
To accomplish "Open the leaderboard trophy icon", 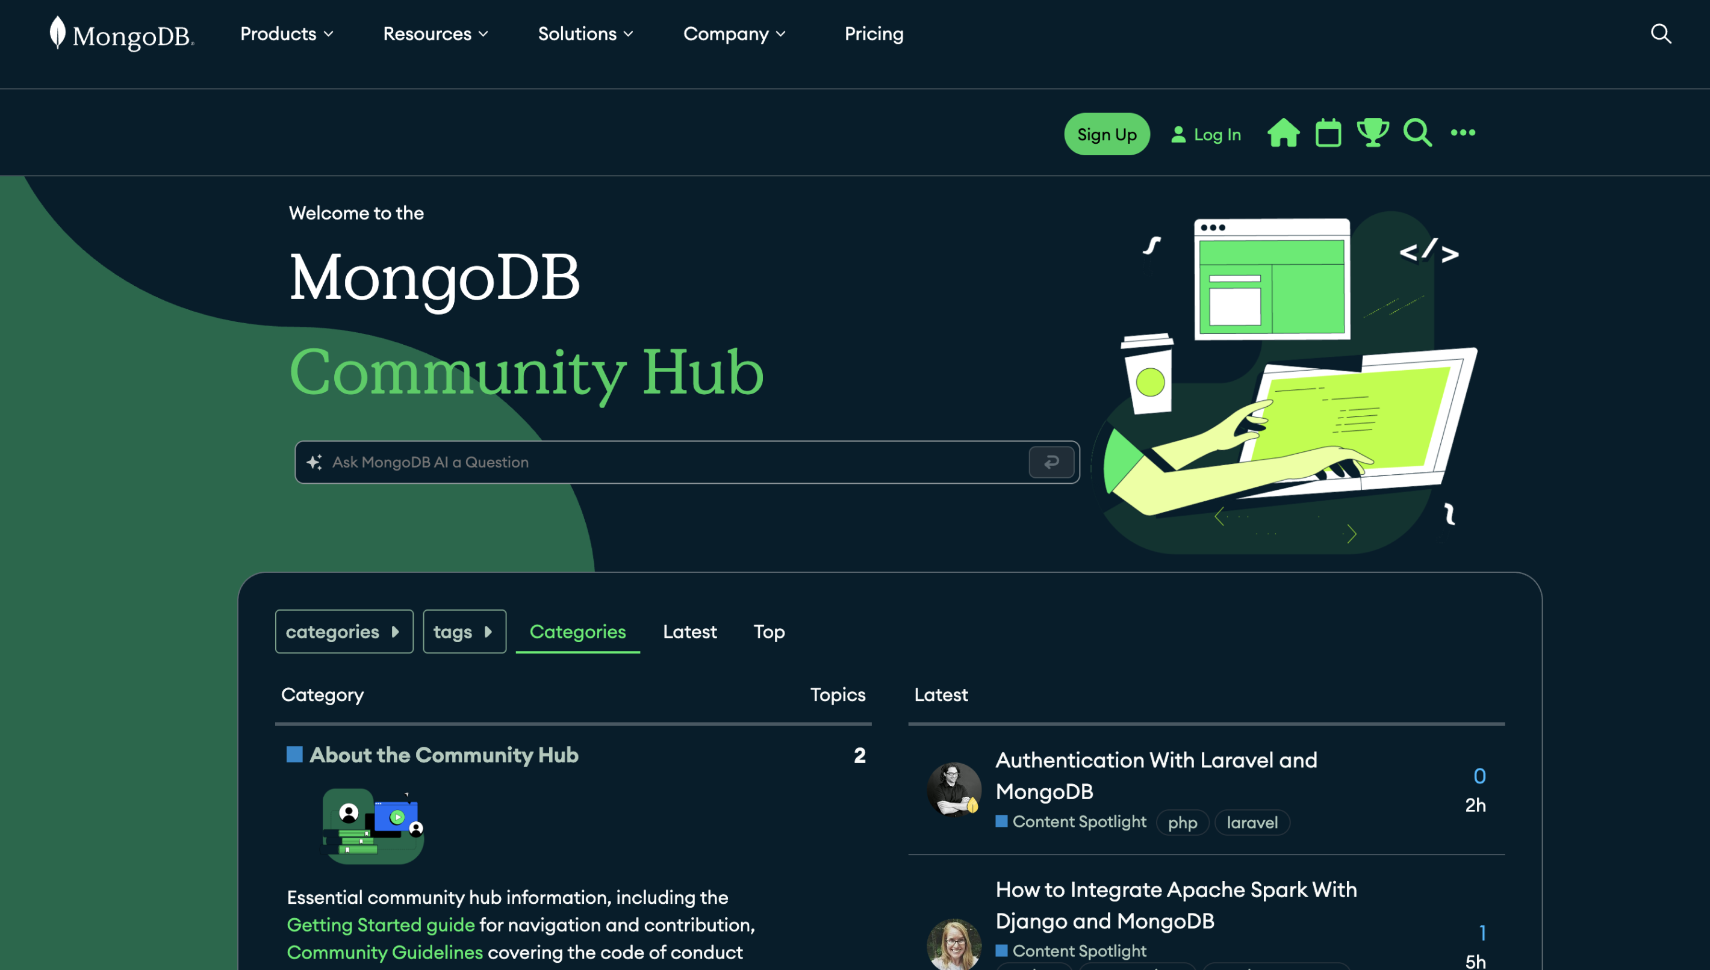I will pyautogui.click(x=1372, y=132).
